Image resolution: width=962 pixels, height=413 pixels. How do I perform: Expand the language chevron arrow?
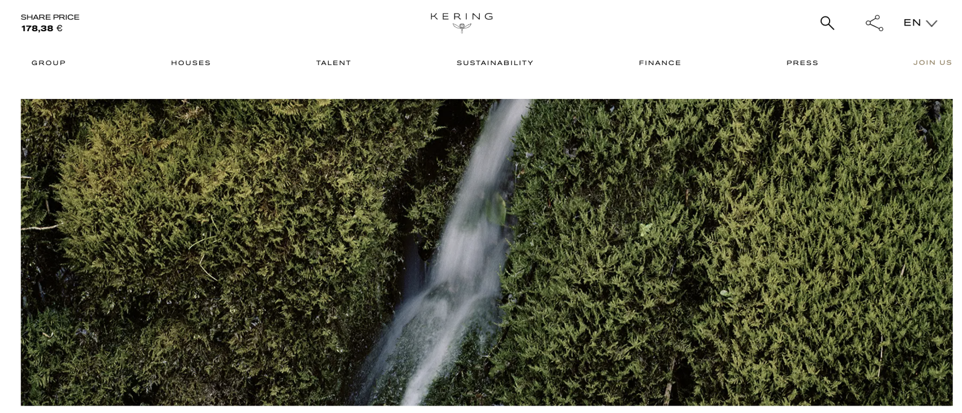[x=931, y=24]
